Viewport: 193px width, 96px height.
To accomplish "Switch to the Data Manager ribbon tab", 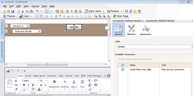I will [x=94, y=76].
